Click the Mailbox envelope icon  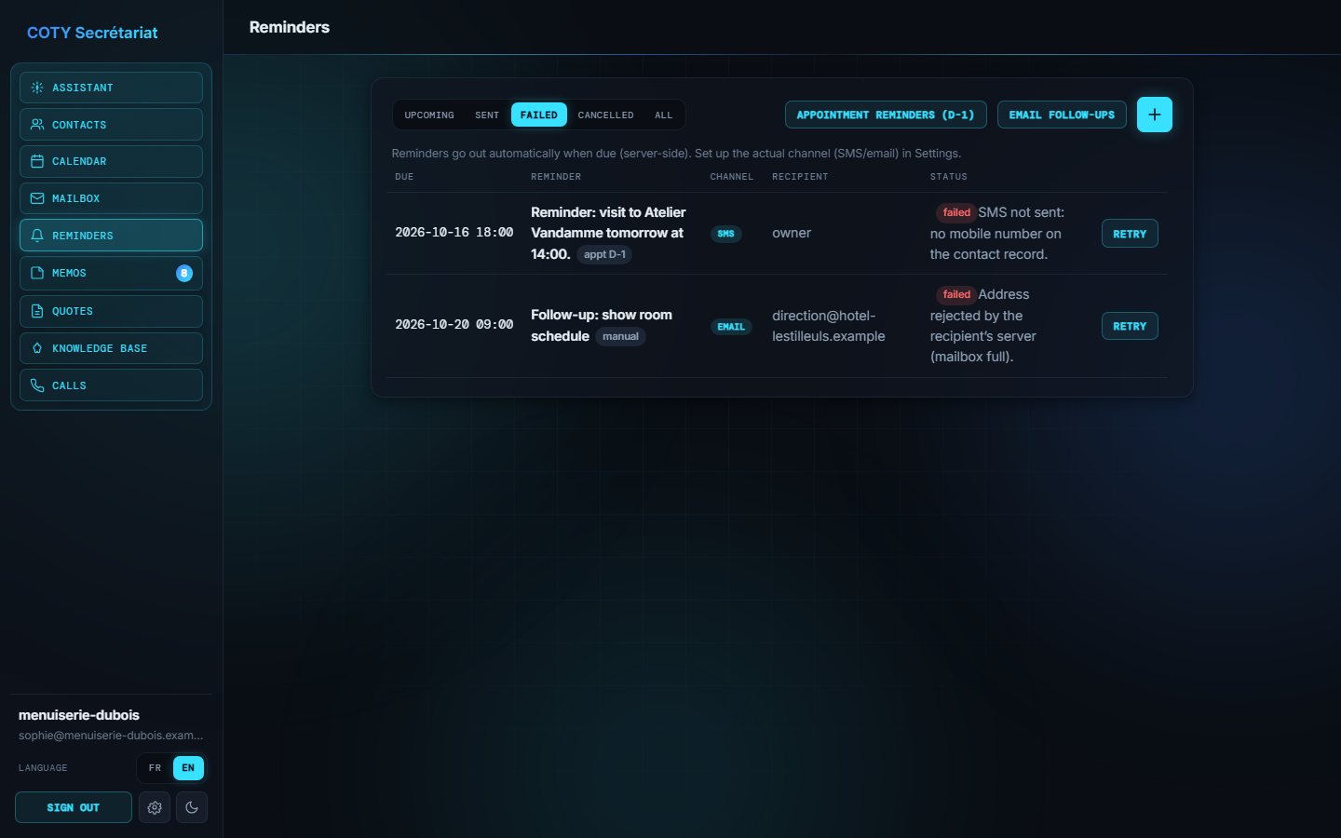[x=37, y=198]
